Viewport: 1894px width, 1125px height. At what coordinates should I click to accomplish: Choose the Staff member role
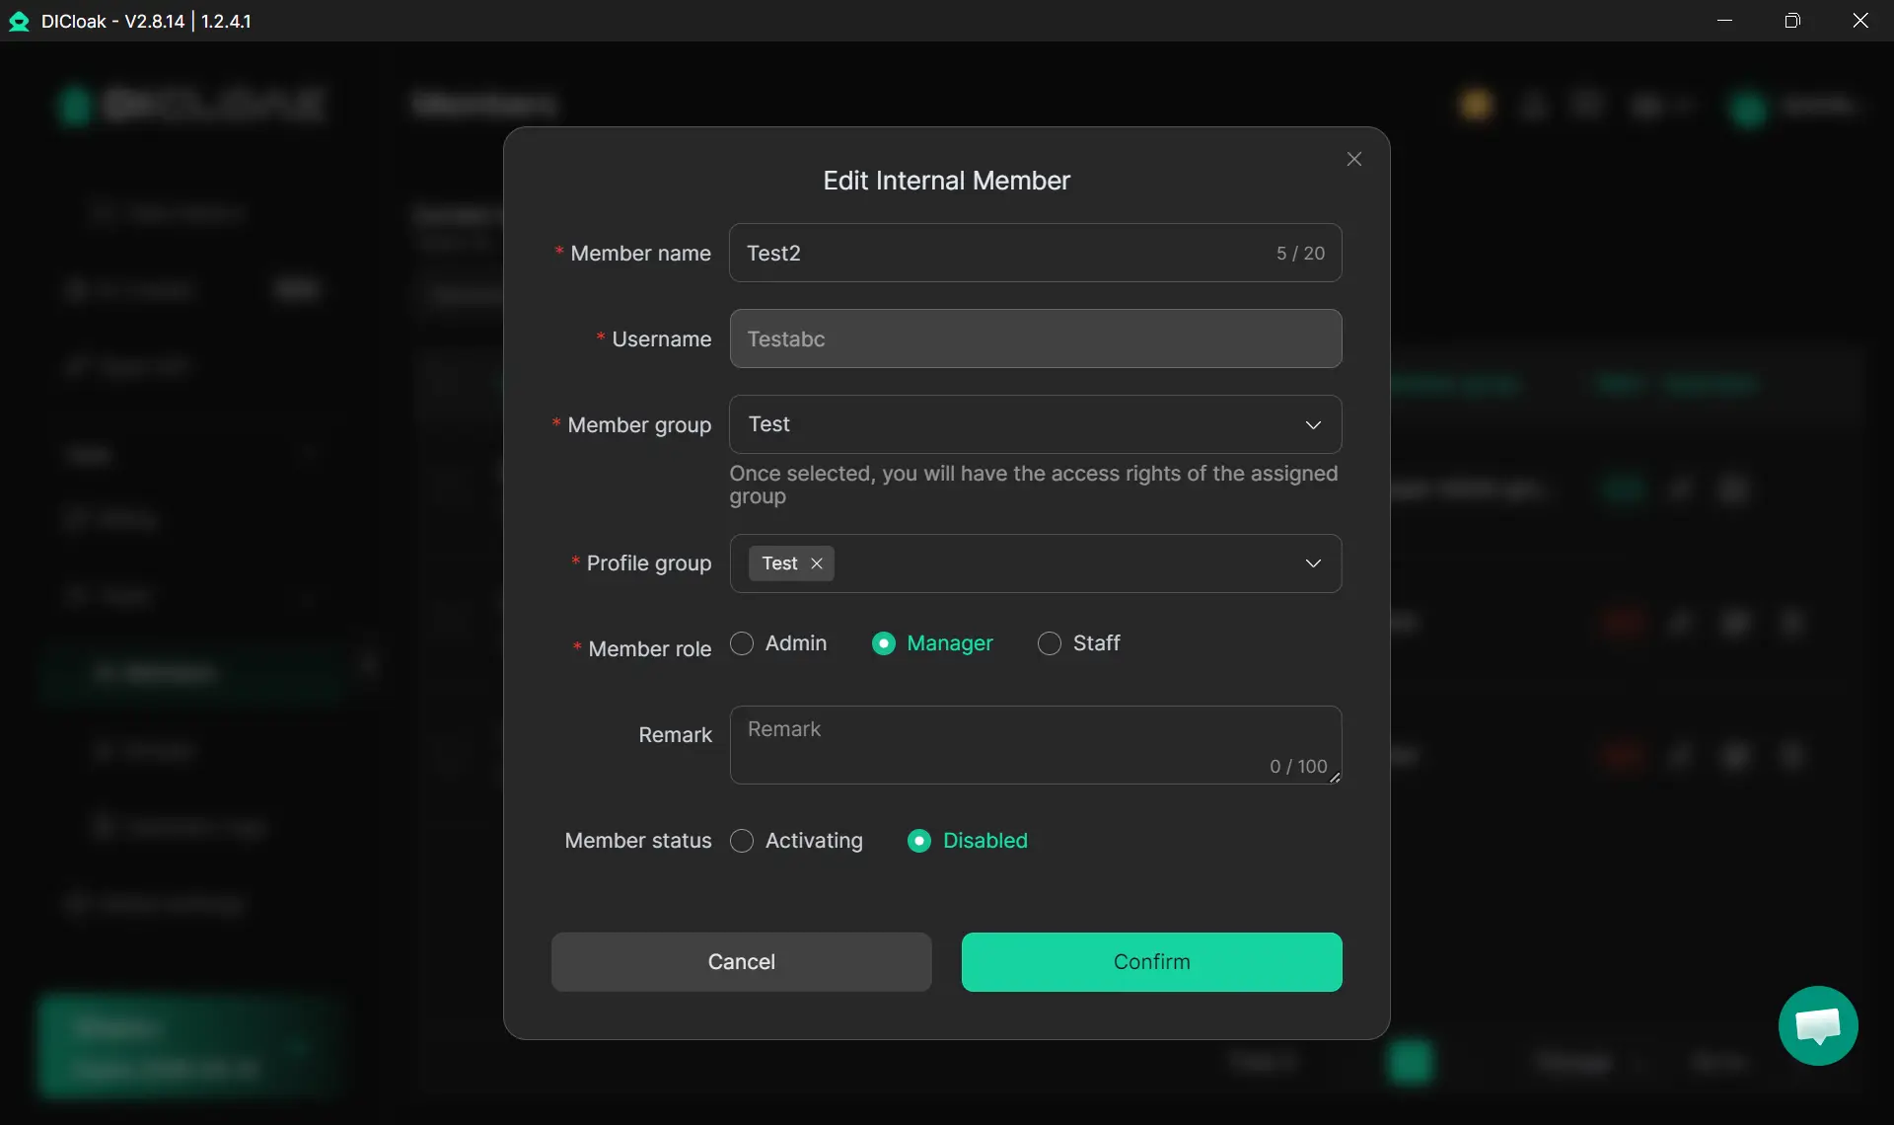(x=1050, y=643)
